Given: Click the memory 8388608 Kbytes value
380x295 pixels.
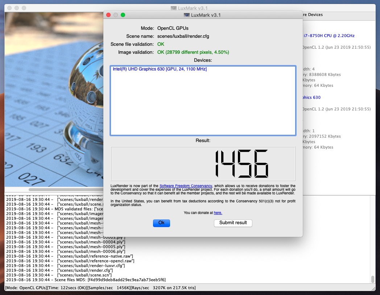Looking at the screenshot, I should (325, 74).
